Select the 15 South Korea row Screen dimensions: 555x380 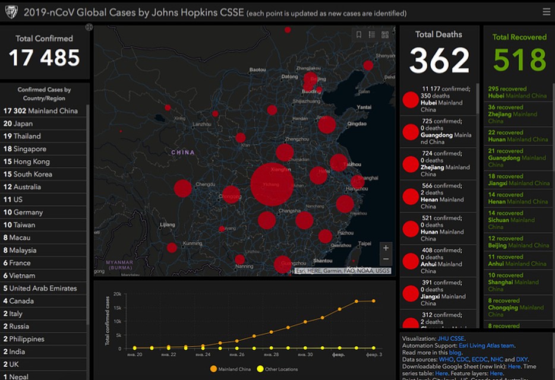(43, 174)
